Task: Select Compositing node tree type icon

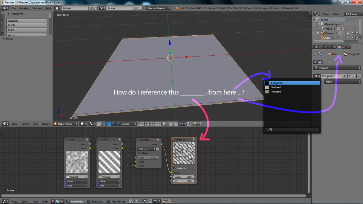Action: pyautogui.click(x=57, y=201)
